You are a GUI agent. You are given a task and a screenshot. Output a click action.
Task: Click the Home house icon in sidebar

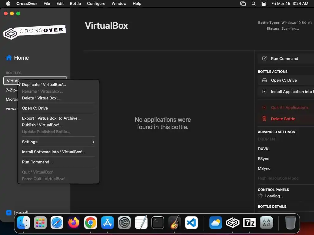coord(9,58)
